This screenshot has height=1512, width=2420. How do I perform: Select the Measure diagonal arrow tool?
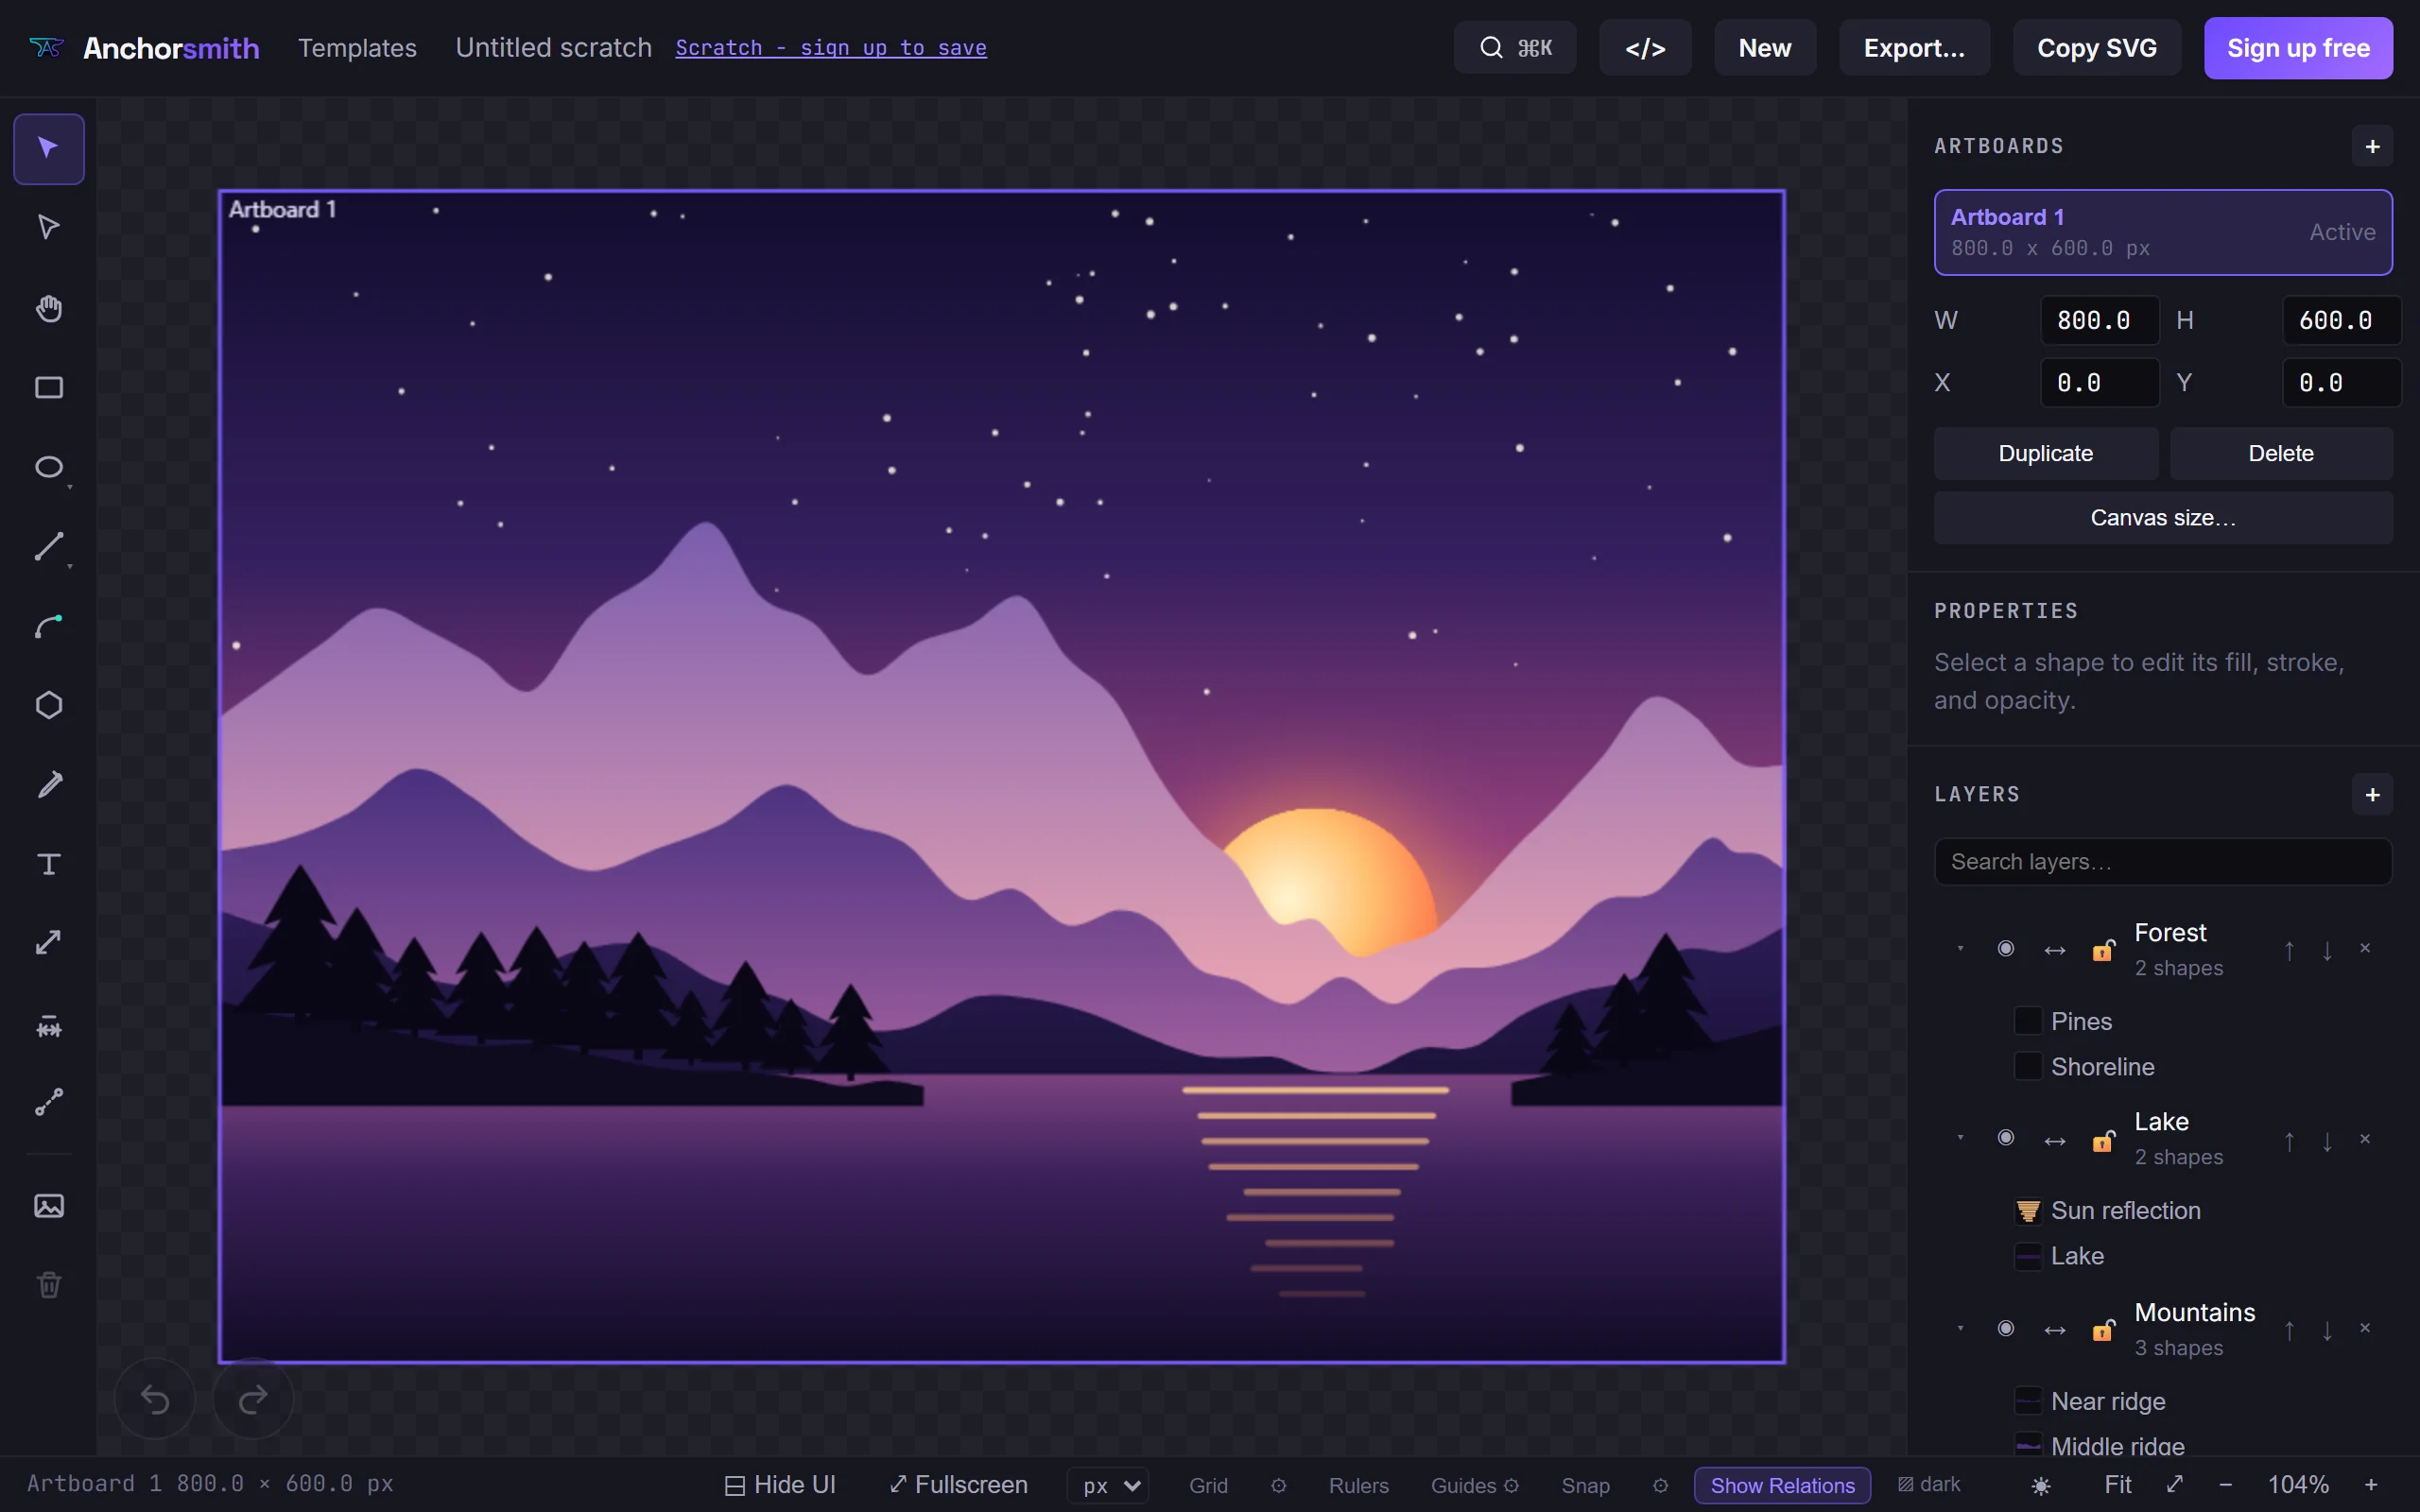(x=48, y=943)
